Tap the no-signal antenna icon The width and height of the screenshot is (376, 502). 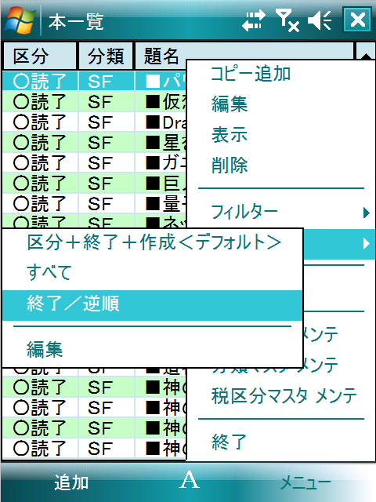287,21
